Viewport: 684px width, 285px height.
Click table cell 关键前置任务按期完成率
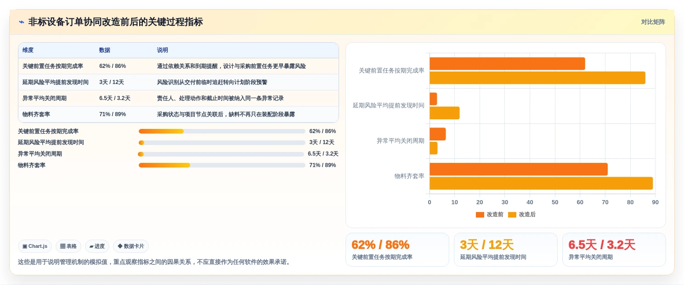pos(53,66)
